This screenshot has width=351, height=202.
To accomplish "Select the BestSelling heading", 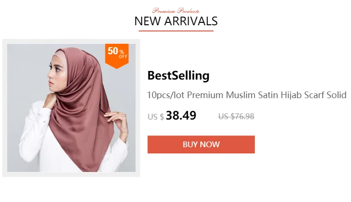I will (178, 75).
